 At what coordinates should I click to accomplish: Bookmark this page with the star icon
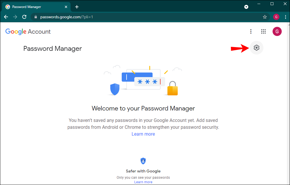click(x=265, y=17)
